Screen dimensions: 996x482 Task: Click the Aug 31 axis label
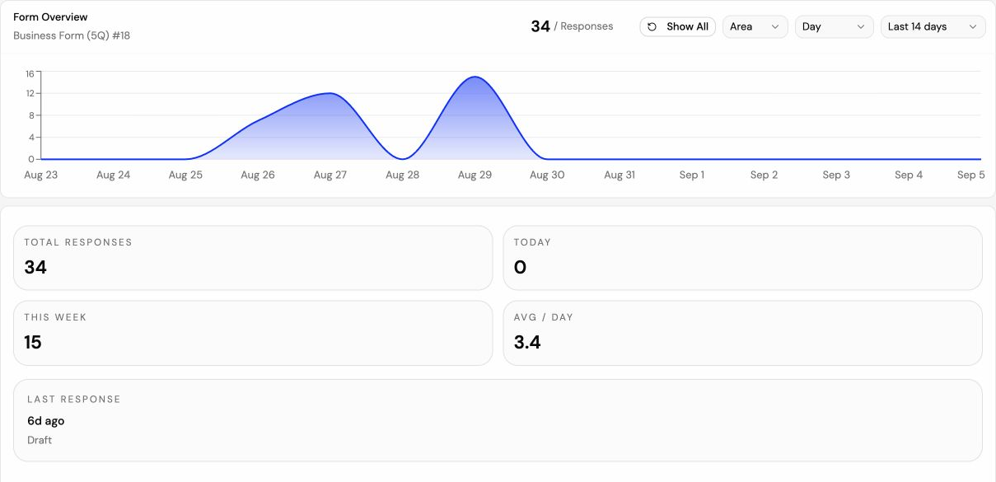(620, 175)
